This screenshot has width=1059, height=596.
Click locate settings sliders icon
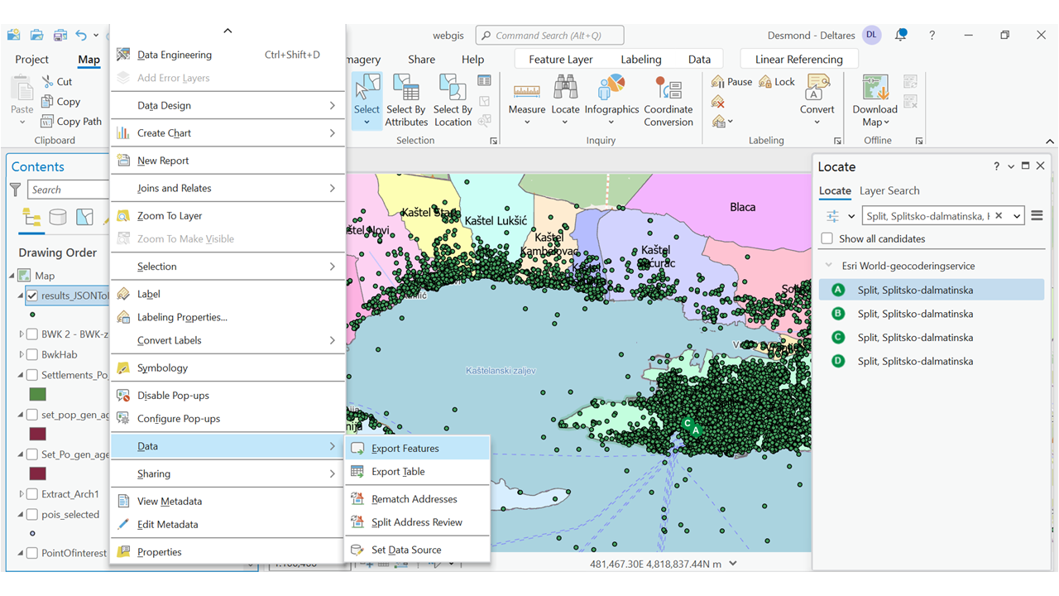click(x=832, y=215)
